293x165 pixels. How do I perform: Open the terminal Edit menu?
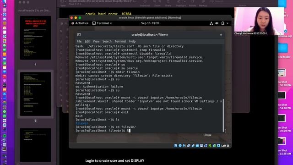tap(87, 41)
